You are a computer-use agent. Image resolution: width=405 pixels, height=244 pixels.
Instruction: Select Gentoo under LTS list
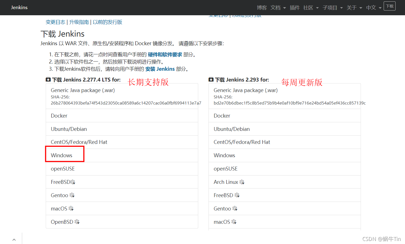click(x=122, y=195)
